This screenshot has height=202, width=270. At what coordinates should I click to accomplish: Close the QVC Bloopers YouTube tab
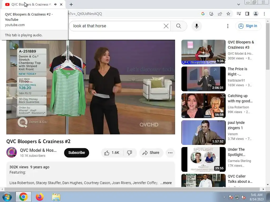(61, 4)
